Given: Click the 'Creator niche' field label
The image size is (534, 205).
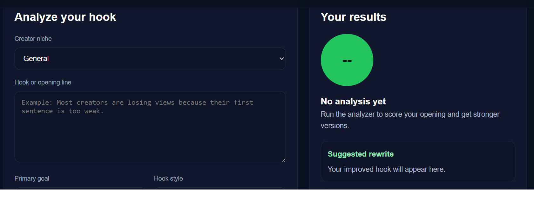Looking at the screenshot, I should pyautogui.click(x=33, y=39).
